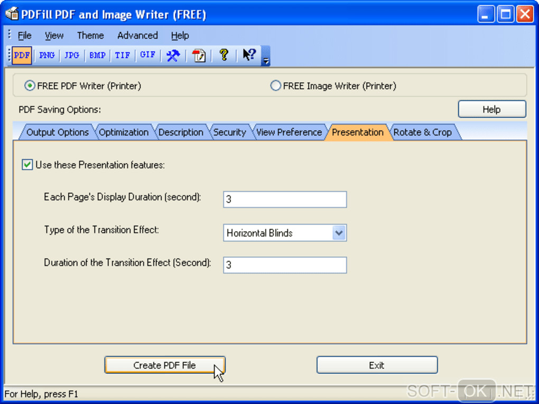Click the Duration of Transition Effect field
Viewport: 539px width, 404px height.
click(x=285, y=265)
